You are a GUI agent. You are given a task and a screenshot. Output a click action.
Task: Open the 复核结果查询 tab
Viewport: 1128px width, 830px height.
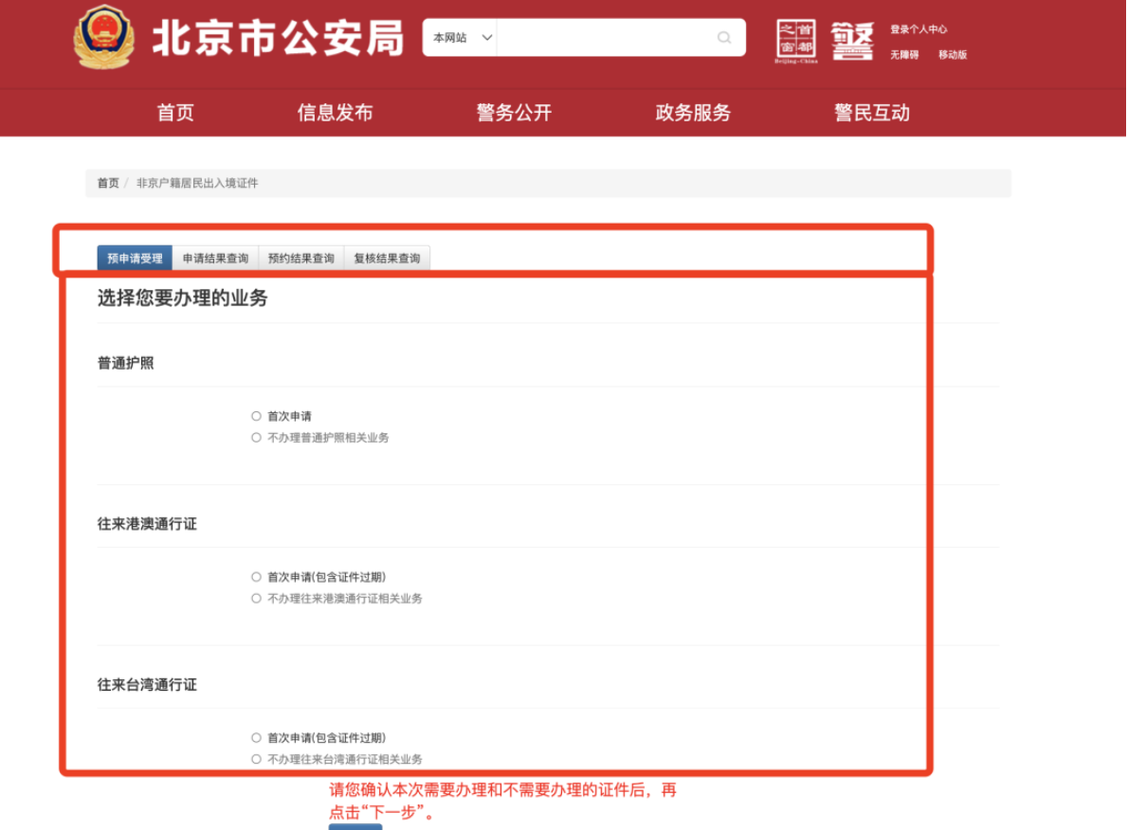click(387, 257)
